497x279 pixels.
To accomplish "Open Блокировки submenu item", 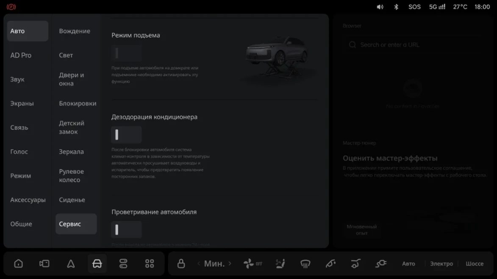I will [x=78, y=104].
